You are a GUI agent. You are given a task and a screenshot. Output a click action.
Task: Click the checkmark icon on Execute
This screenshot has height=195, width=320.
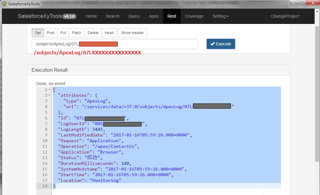213,44
